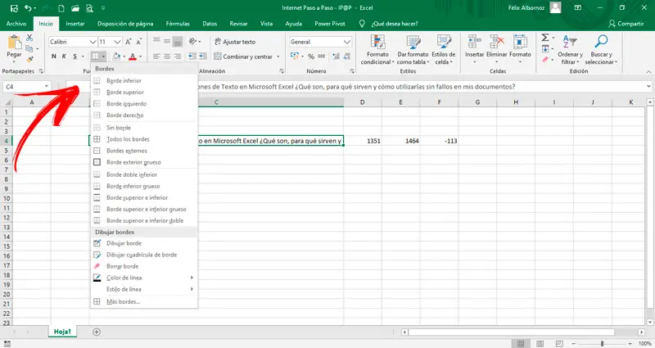Image resolution: width=655 pixels, height=348 pixels.
Task: Toggle bold formatting with N button
Action: 53,56
